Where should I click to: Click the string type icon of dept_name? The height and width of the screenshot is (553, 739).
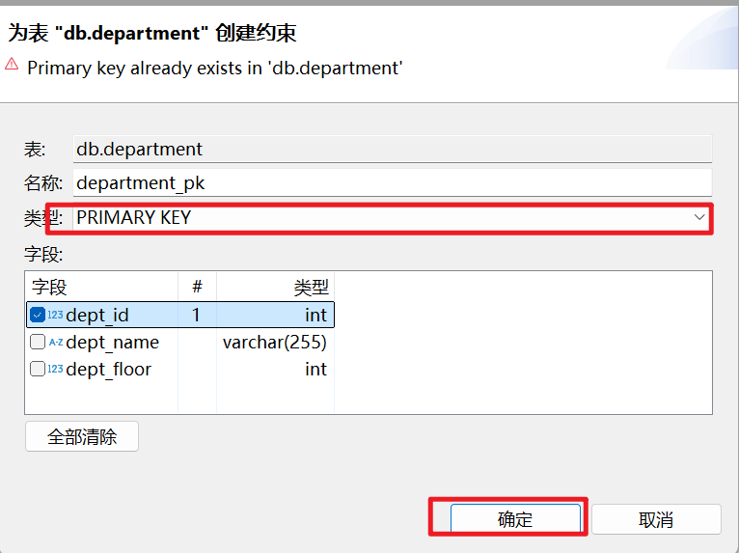[x=55, y=342]
